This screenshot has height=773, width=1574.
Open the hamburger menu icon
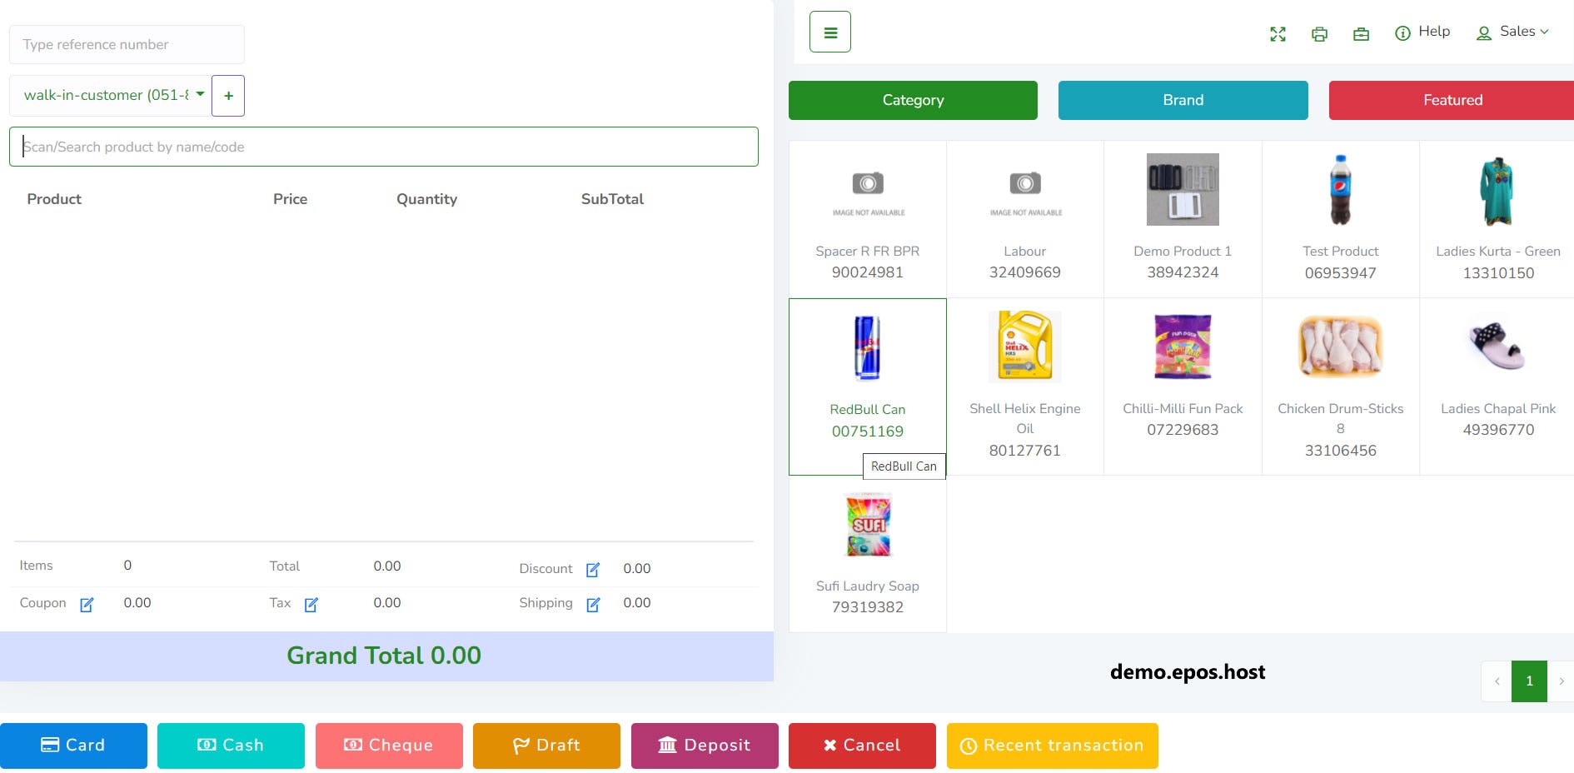829,31
